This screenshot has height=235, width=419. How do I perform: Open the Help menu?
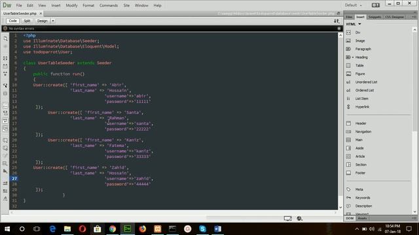(157, 5)
